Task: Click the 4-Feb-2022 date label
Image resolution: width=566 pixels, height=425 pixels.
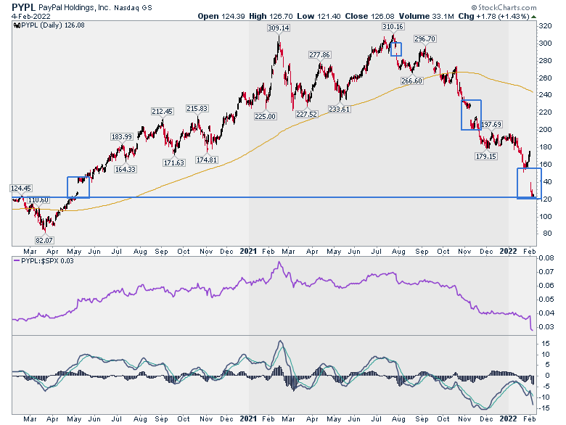Action: [31, 16]
